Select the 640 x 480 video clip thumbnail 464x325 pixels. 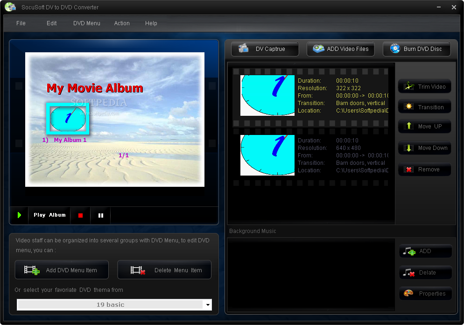pyautogui.click(x=267, y=155)
